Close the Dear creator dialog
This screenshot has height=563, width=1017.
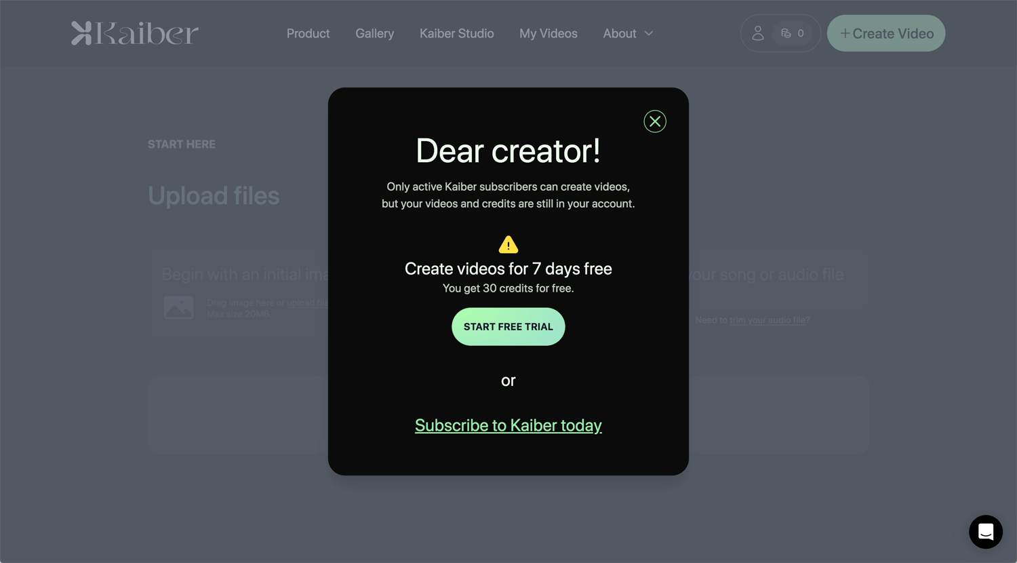[x=655, y=121]
